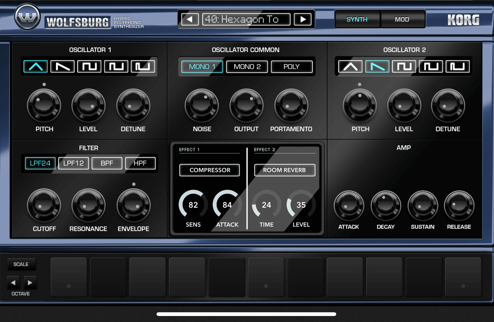Screen dimensions: 494x322
Task: Select the BPF filter type
Action: coord(107,163)
